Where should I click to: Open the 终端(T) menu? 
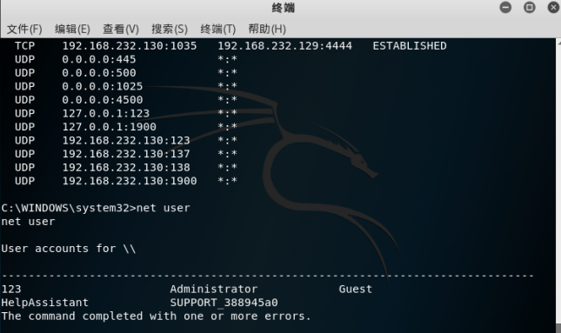coord(218,29)
